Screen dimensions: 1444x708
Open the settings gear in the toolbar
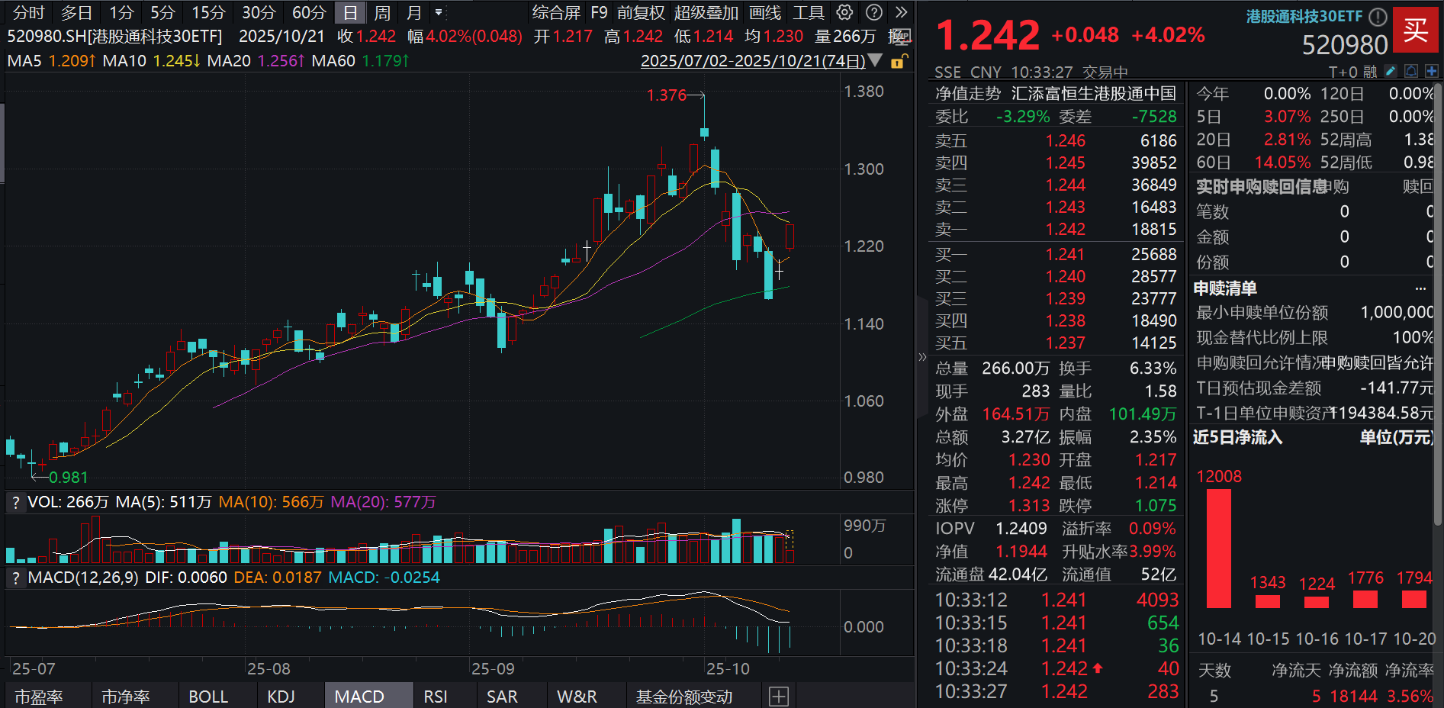point(844,12)
